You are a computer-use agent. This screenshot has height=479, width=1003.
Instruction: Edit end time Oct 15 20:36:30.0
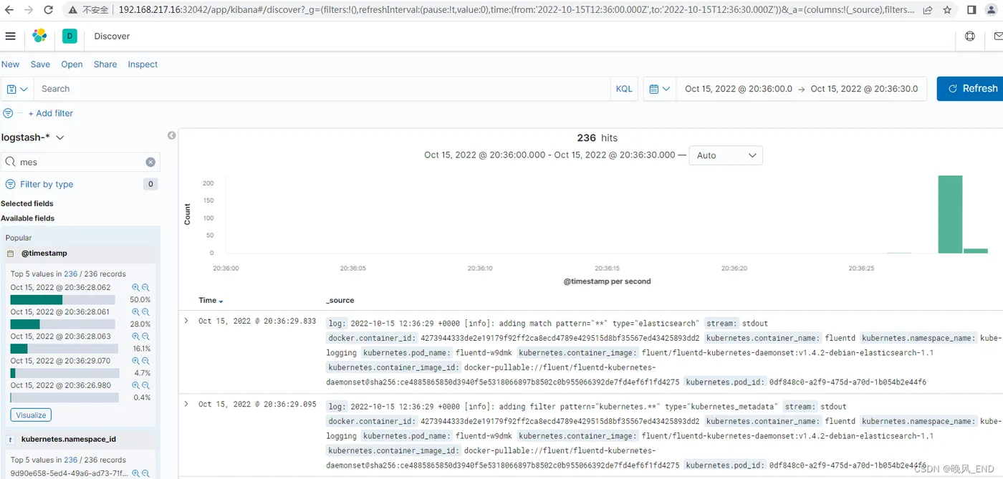pos(864,89)
